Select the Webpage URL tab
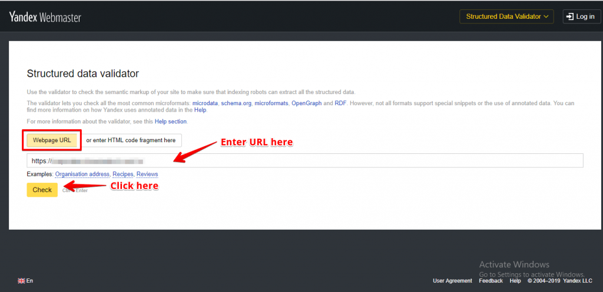The image size is (603, 292). point(52,140)
